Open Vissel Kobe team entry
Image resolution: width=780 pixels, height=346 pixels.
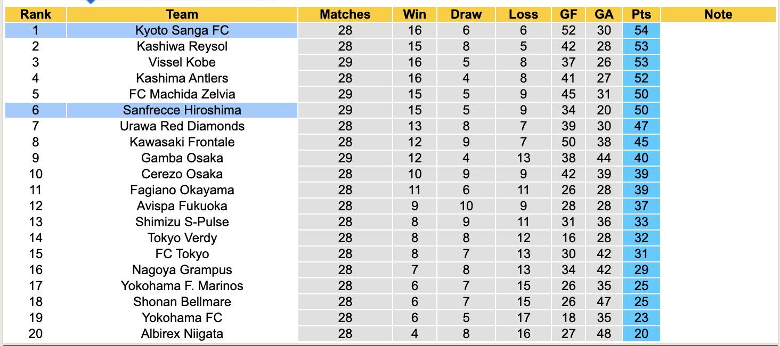click(x=182, y=62)
